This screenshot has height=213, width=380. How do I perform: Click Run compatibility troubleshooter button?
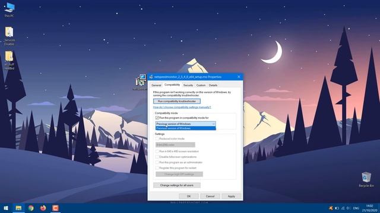coord(177,101)
